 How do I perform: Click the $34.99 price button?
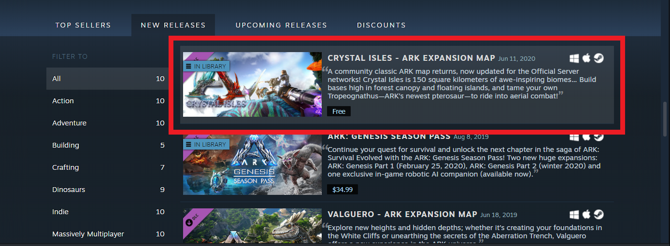(x=342, y=190)
